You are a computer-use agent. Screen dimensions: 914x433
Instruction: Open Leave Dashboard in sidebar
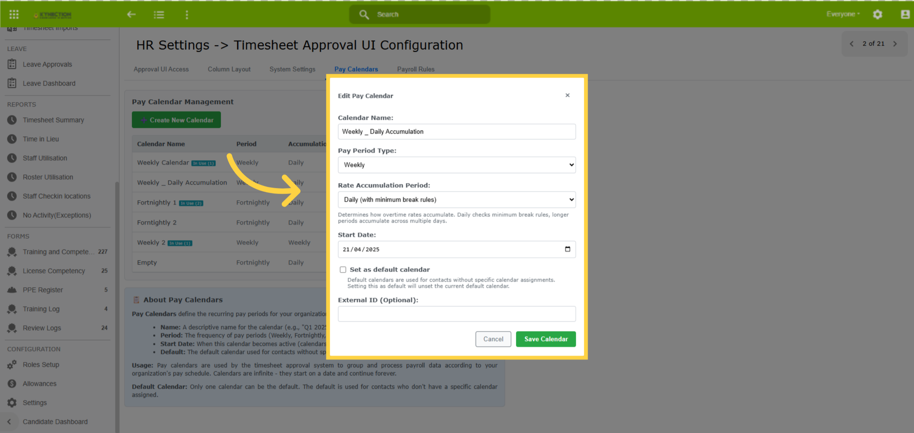(x=49, y=83)
